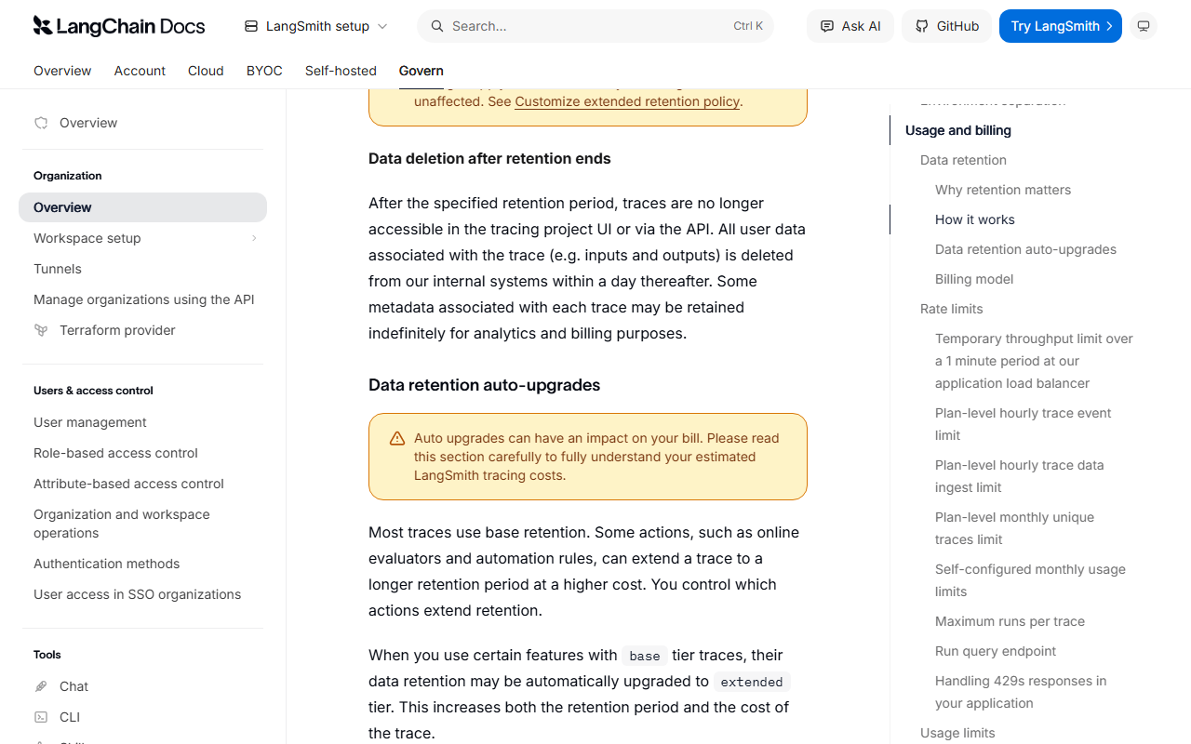Click the shield icon beside sidebar Overview

click(x=41, y=123)
